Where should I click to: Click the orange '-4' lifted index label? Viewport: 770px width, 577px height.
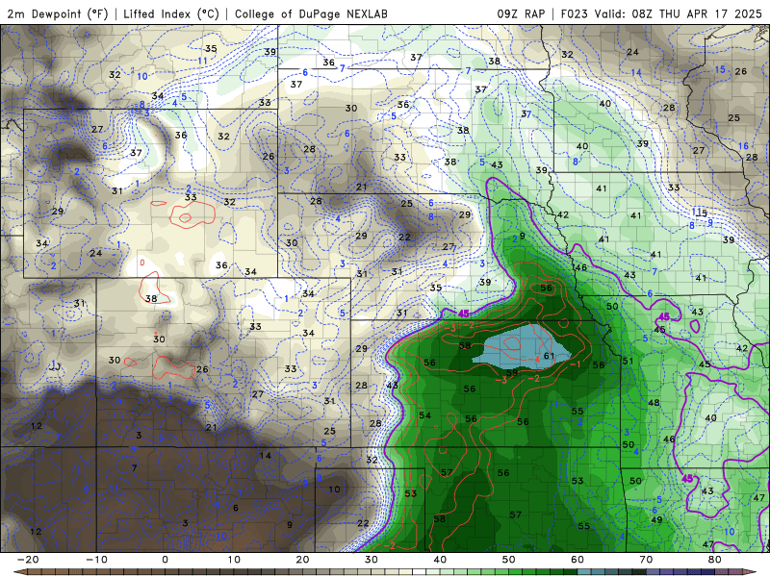tap(536, 359)
